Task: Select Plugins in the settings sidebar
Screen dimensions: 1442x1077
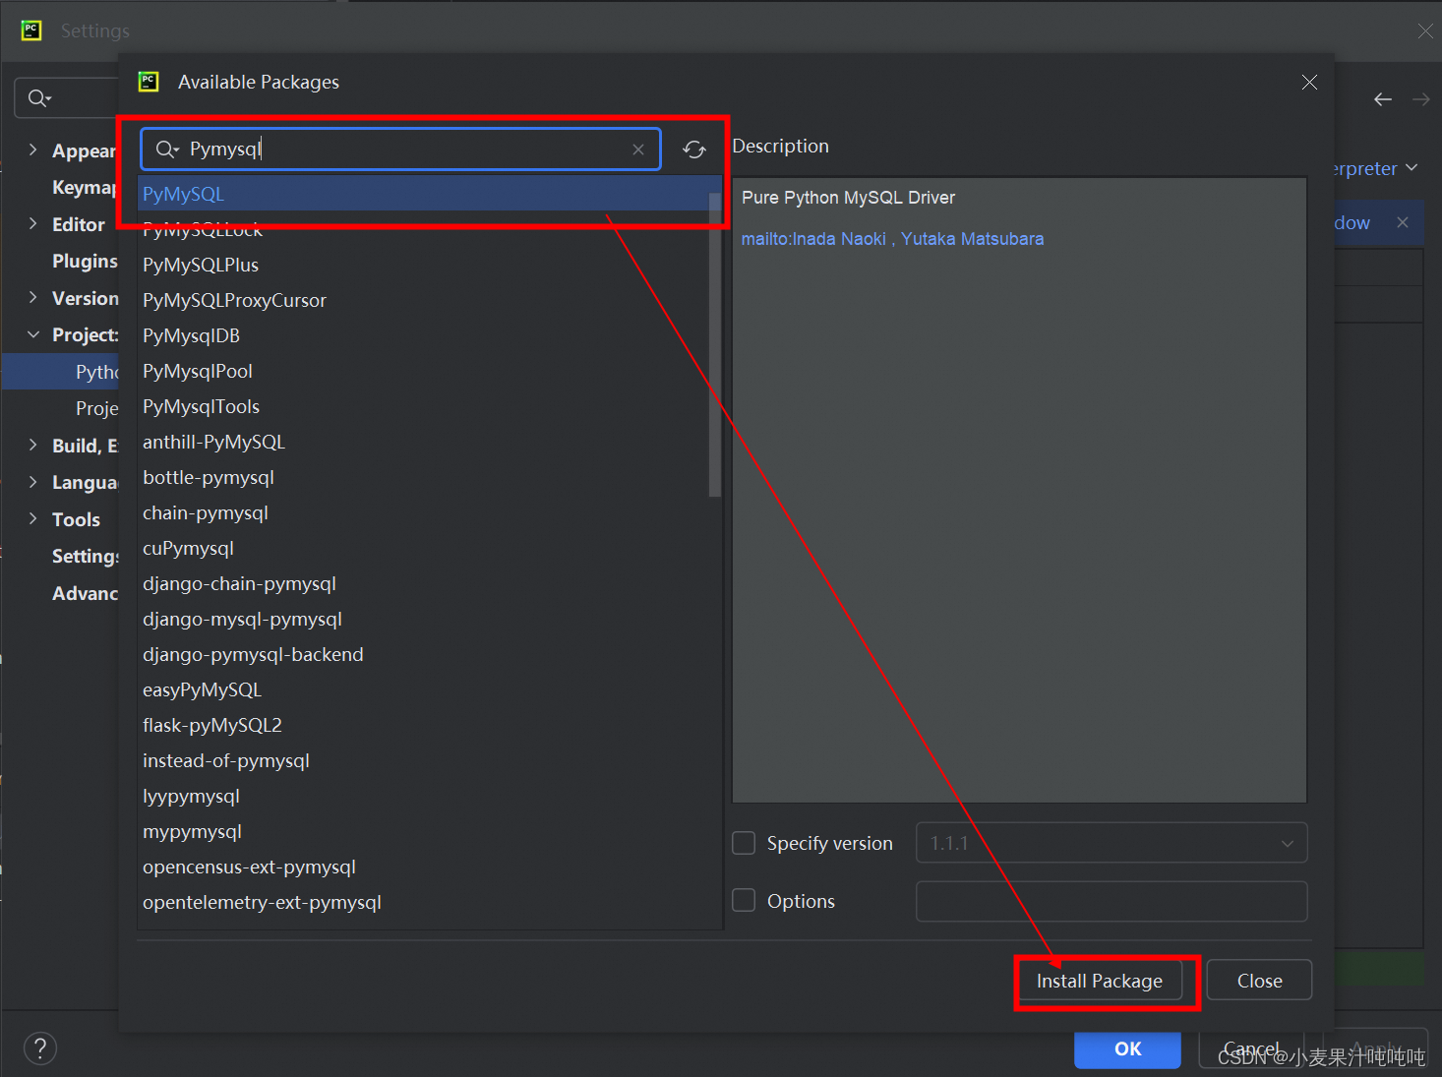Action: (85, 261)
